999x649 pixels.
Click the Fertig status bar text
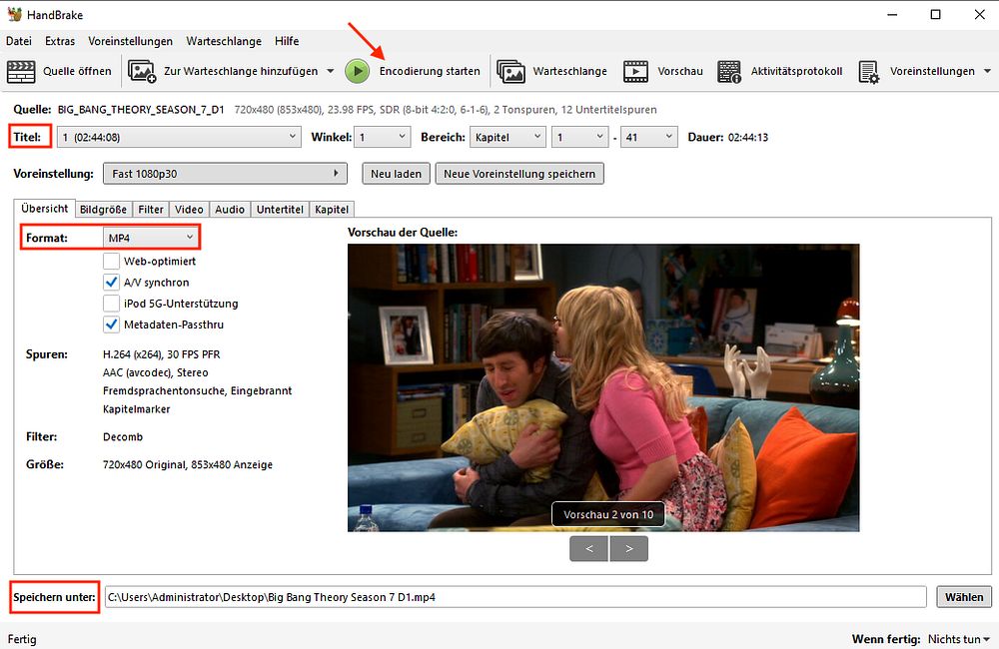pyautogui.click(x=22, y=639)
